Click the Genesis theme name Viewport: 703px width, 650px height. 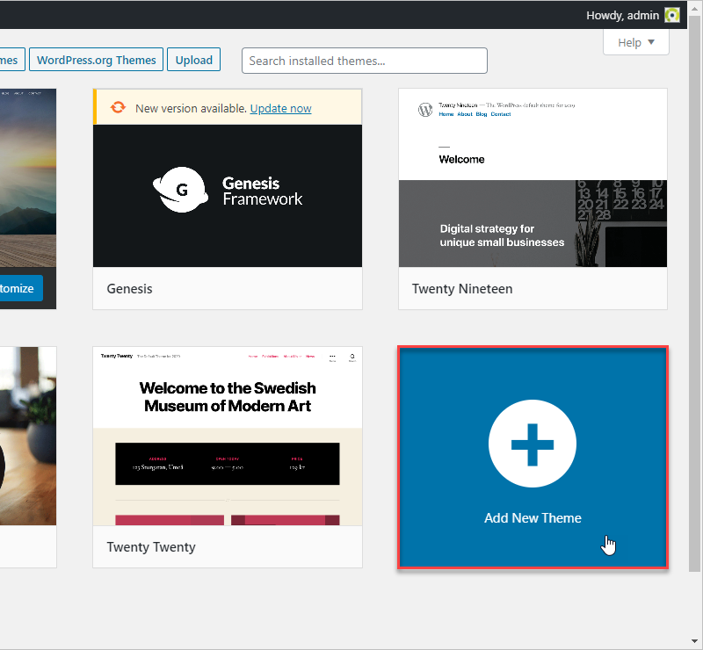coord(129,289)
